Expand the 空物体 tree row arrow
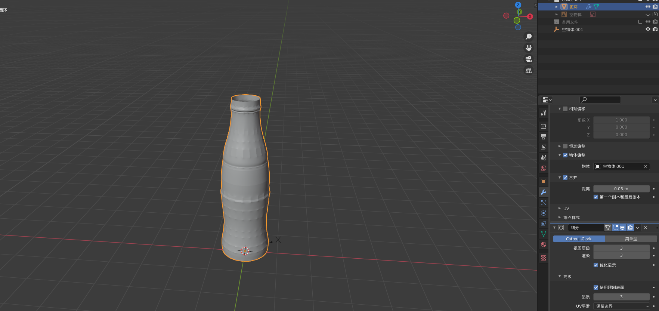This screenshot has width=659, height=311. pyautogui.click(x=557, y=14)
